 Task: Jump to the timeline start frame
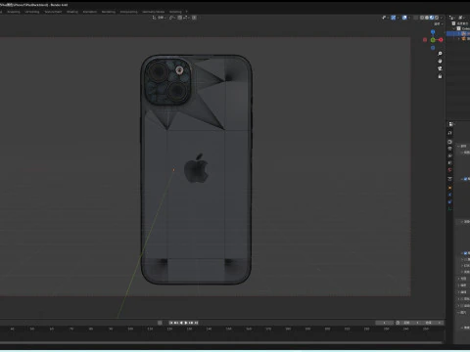(x=171, y=323)
